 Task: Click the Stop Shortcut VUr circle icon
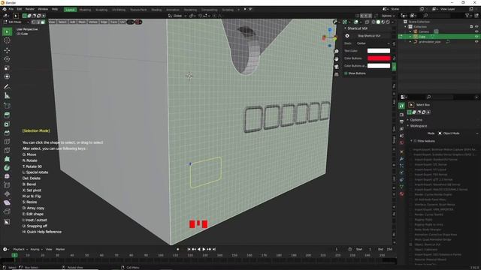(x=347, y=36)
